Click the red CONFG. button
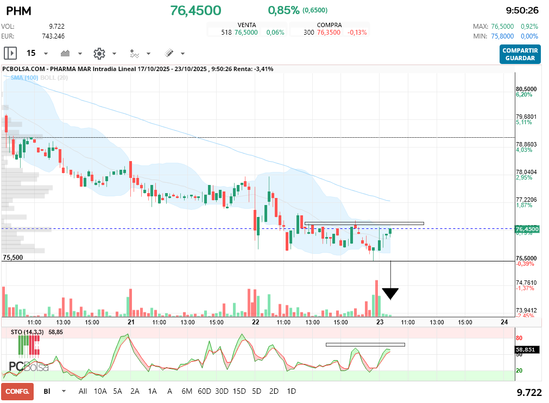 coord(17,392)
